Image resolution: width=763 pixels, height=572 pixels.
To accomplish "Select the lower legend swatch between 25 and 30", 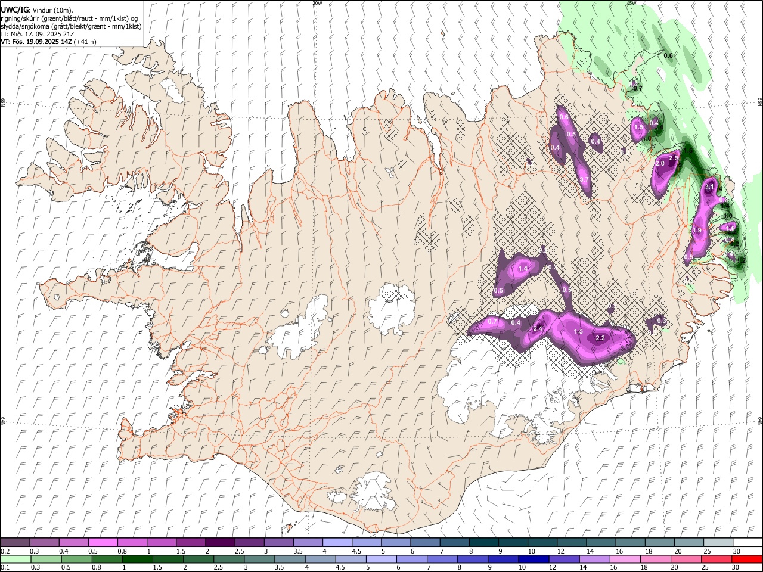I will pos(717,559).
